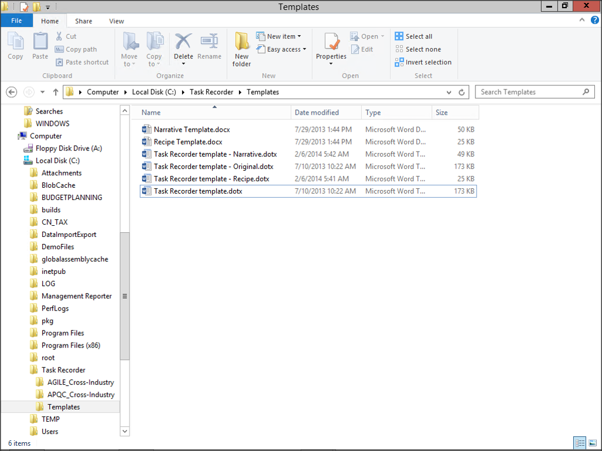The image size is (602, 451).
Task: Click the Up one level arrow
Action: pyautogui.click(x=56, y=92)
